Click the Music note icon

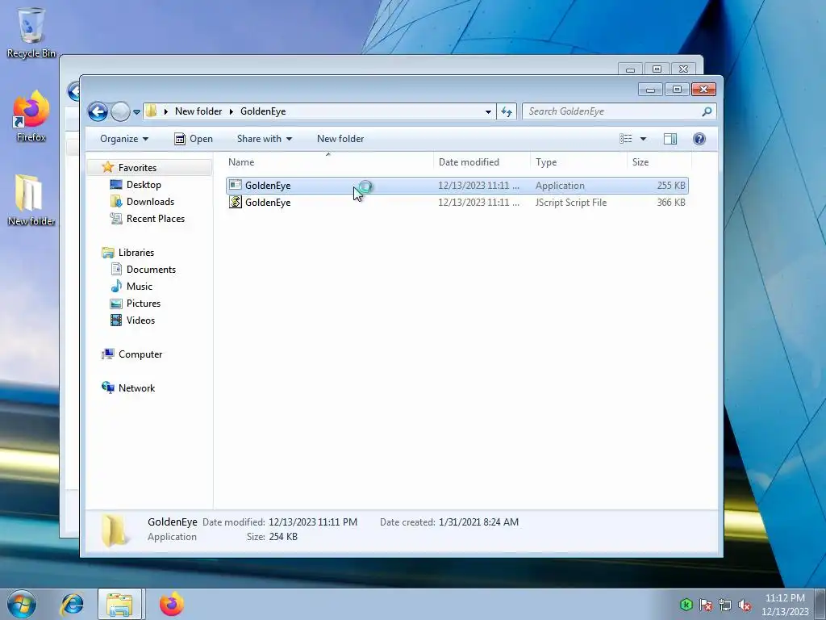[x=116, y=287]
